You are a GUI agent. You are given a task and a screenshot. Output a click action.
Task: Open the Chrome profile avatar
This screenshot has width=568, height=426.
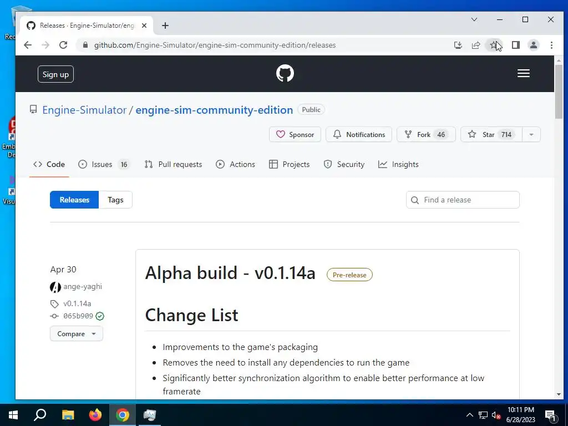point(533,45)
